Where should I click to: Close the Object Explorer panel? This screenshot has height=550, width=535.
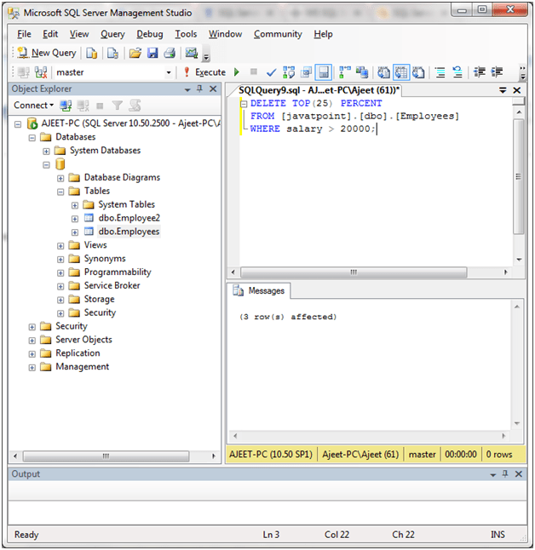tap(213, 89)
